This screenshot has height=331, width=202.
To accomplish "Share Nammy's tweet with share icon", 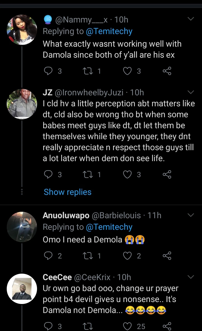I will (x=167, y=71).
